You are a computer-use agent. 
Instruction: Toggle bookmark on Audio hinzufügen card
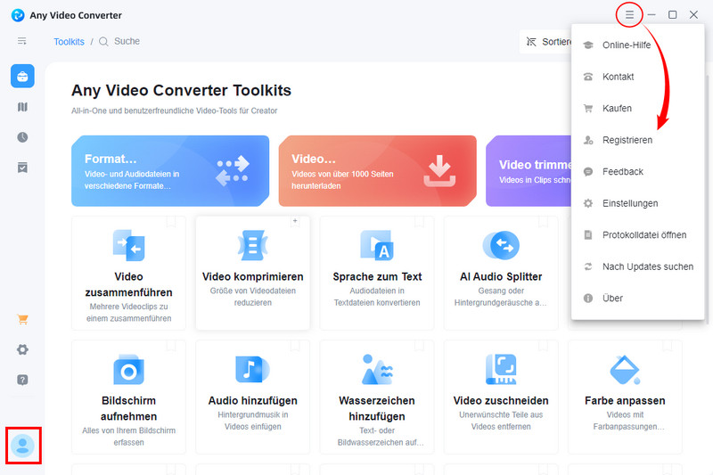[x=295, y=346]
